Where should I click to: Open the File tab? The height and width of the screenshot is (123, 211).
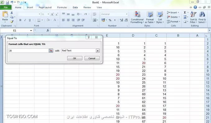(x=6, y=7)
